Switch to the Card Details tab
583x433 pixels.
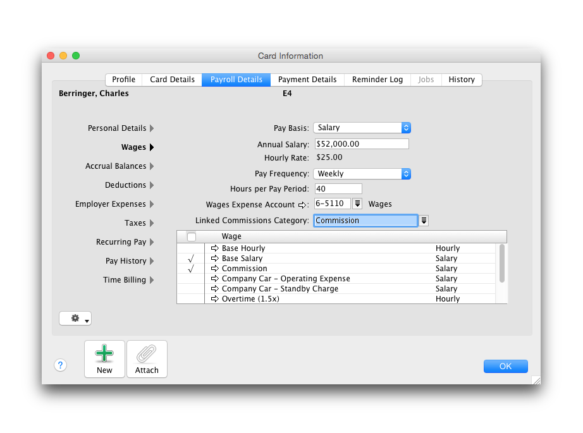click(172, 80)
